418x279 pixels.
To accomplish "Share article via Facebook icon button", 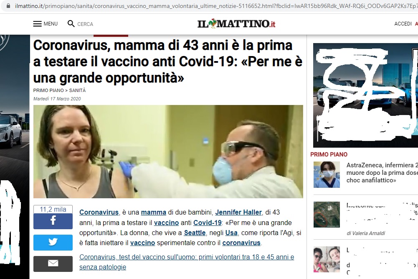I will [x=53, y=221].
